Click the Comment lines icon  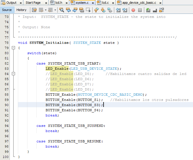pyautogui.click(x=148, y=10)
